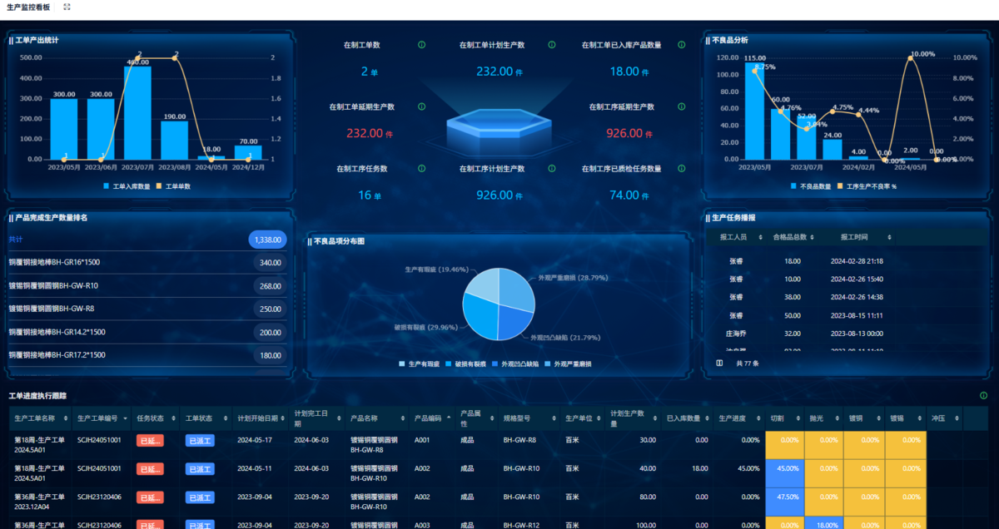This screenshot has height=529, width=999.
Task: Toggle the 工单单数 legend series
Action: (x=173, y=186)
